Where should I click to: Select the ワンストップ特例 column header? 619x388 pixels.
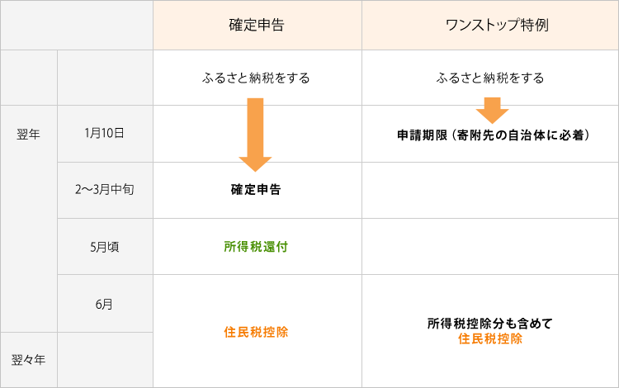pos(490,26)
